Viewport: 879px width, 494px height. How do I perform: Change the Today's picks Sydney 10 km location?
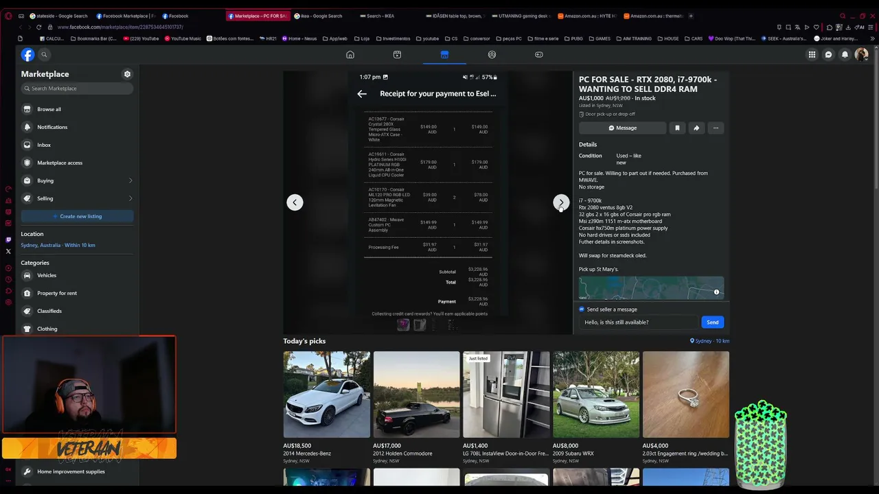(x=709, y=341)
